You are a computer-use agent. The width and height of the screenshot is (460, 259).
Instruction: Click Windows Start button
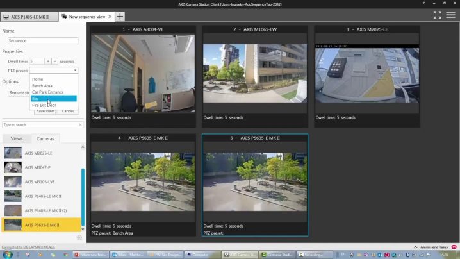[x=6, y=255]
